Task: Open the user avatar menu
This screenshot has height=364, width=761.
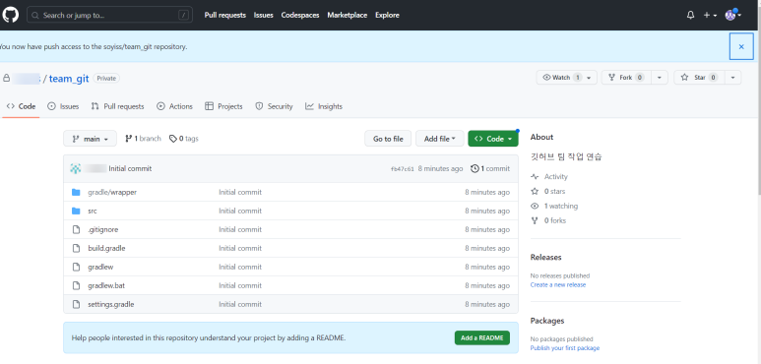Action: click(x=732, y=15)
